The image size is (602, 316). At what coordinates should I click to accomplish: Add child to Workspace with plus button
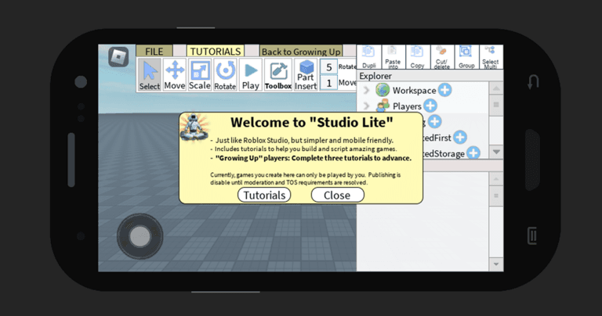[x=445, y=90]
